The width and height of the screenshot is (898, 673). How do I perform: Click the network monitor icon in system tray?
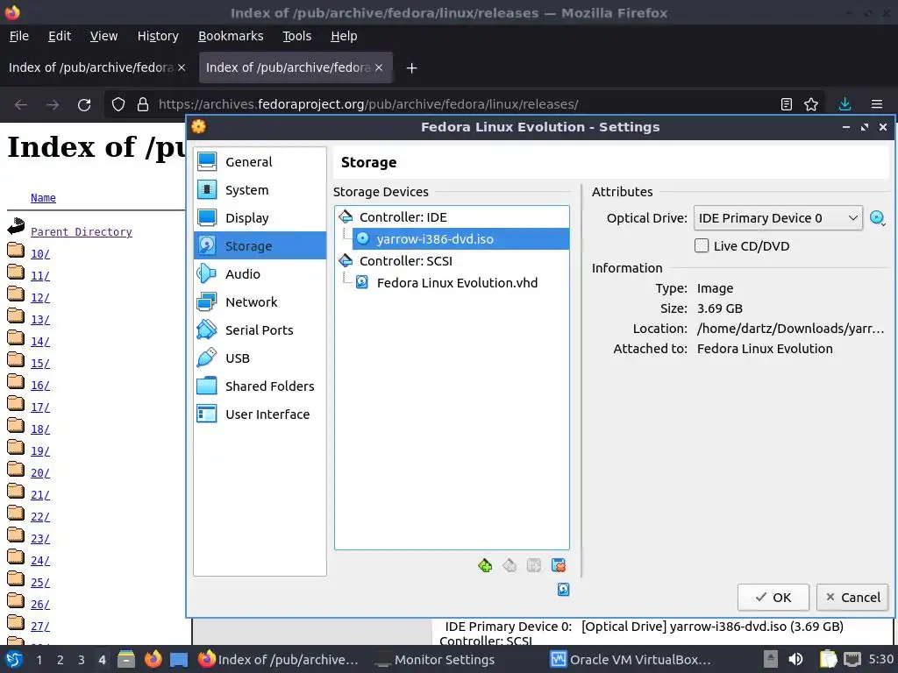(852, 659)
